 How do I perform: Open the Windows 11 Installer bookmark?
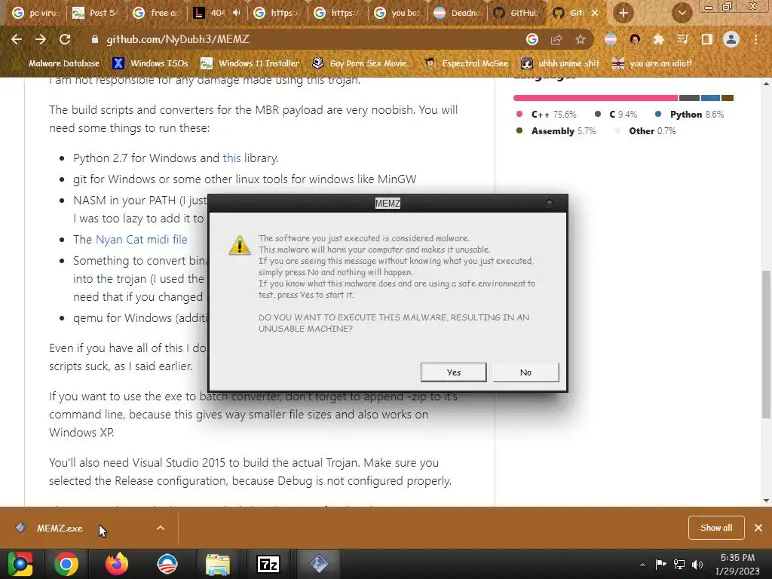point(250,63)
